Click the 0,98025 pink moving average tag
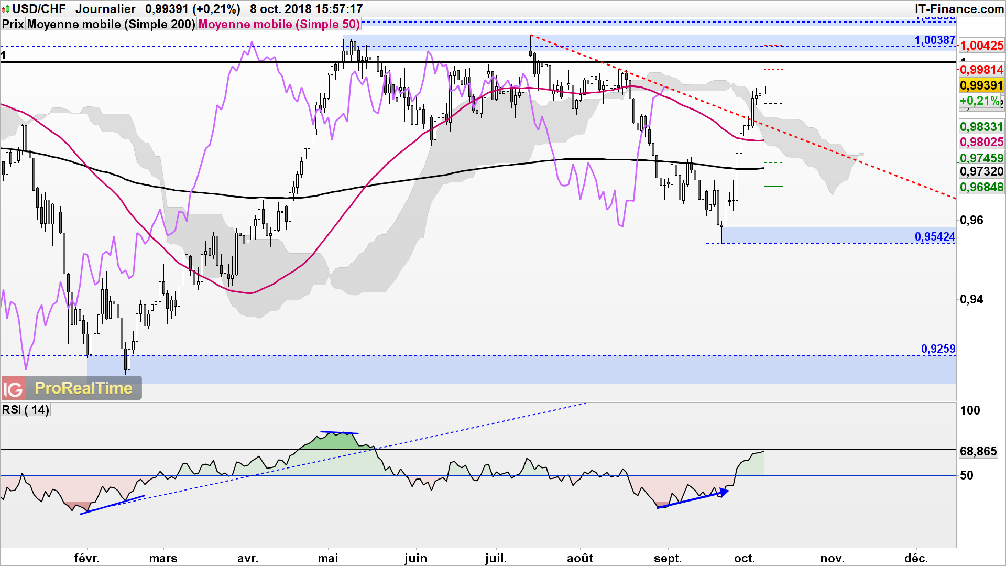1006x566 pixels. (981, 142)
